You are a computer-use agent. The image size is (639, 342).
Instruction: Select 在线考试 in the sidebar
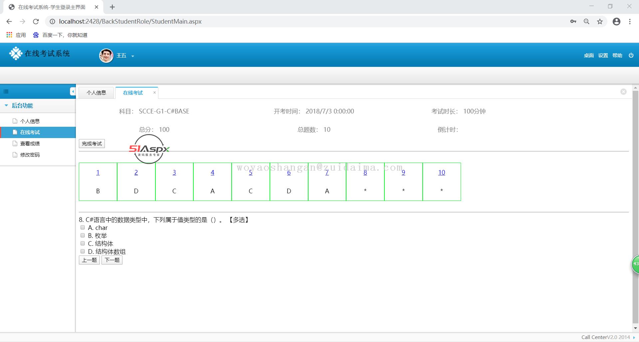click(x=38, y=132)
